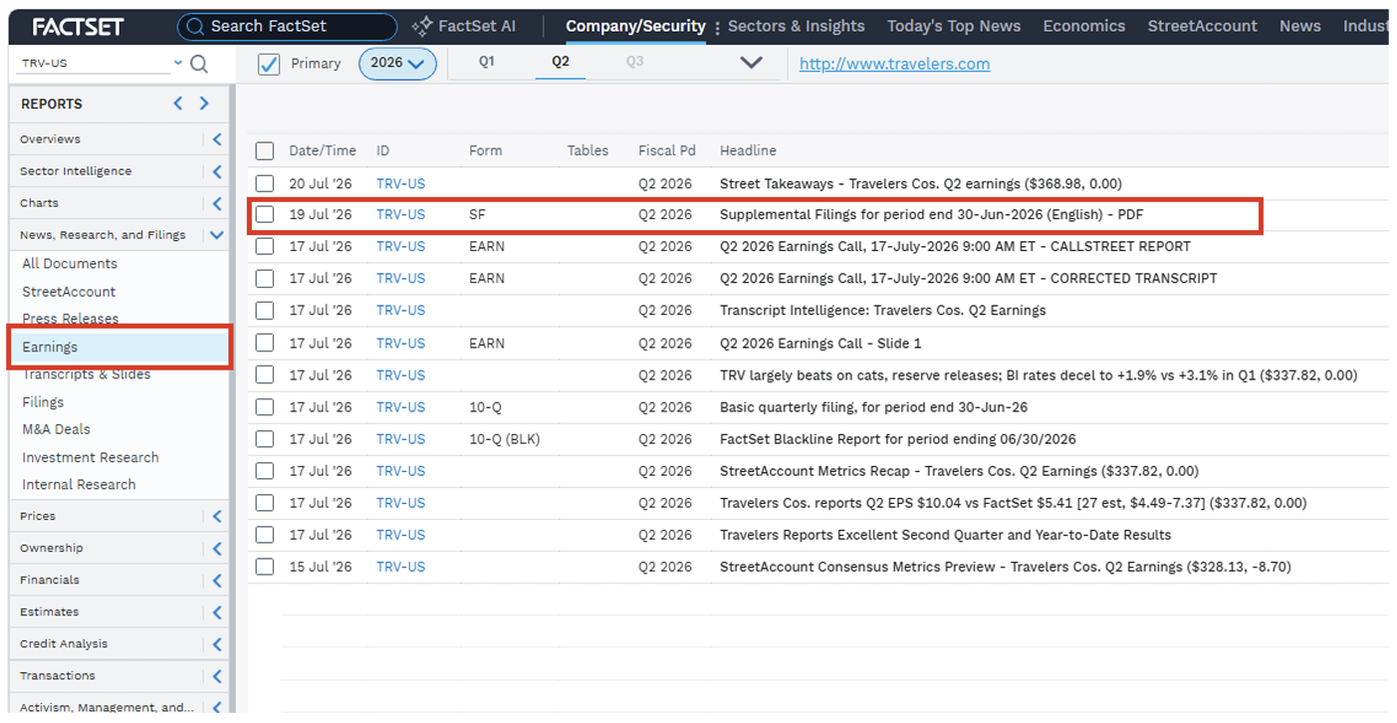Image resolution: width=1397 pixels, height=723 pixels.
Task: Switch to the Economics tab
Action: pyautogui.click(x=1084, y=27)
